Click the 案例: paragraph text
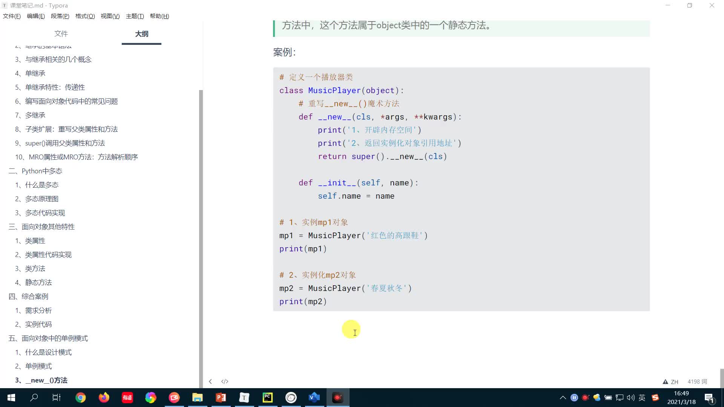Viewport: 724px width, 407px height. [284, 52]
